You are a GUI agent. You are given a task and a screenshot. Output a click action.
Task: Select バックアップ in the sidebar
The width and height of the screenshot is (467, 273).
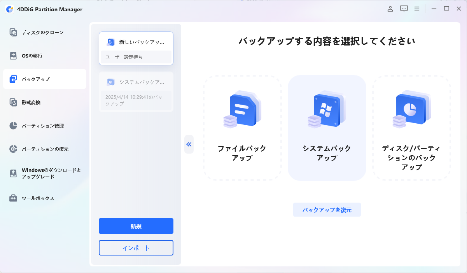[x=45, y=79]
